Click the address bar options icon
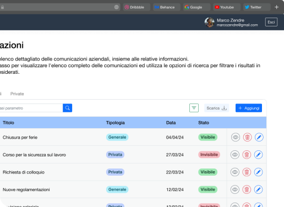The height and width of the screenshot is (207, 284). click(117, 7)
